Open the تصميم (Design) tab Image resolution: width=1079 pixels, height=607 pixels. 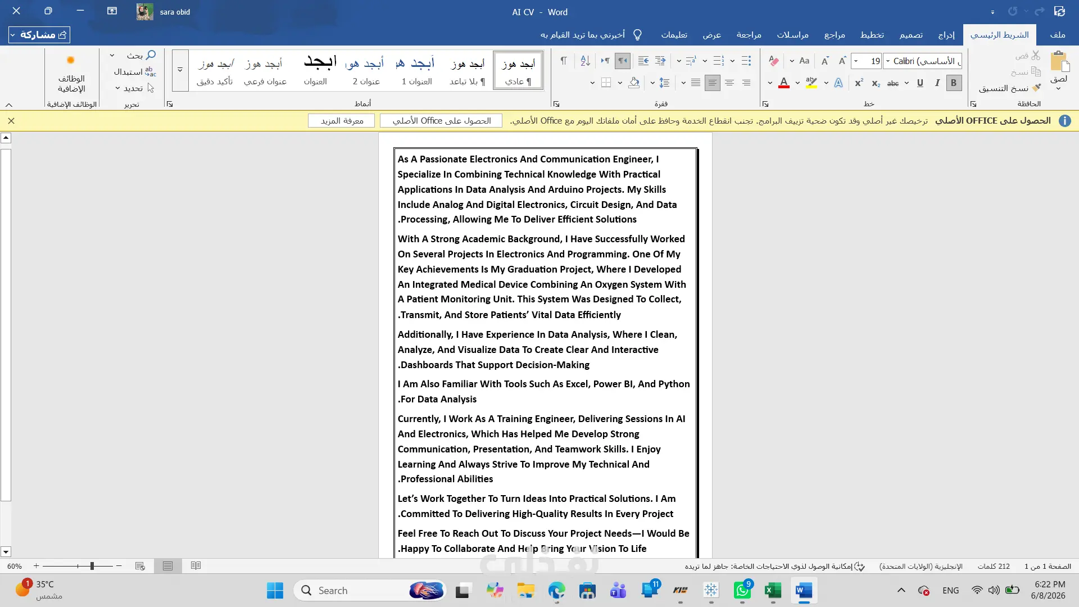click(911, 35)
